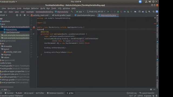Switch to the UserDatamodel.java tab

(x=85, y=15)
